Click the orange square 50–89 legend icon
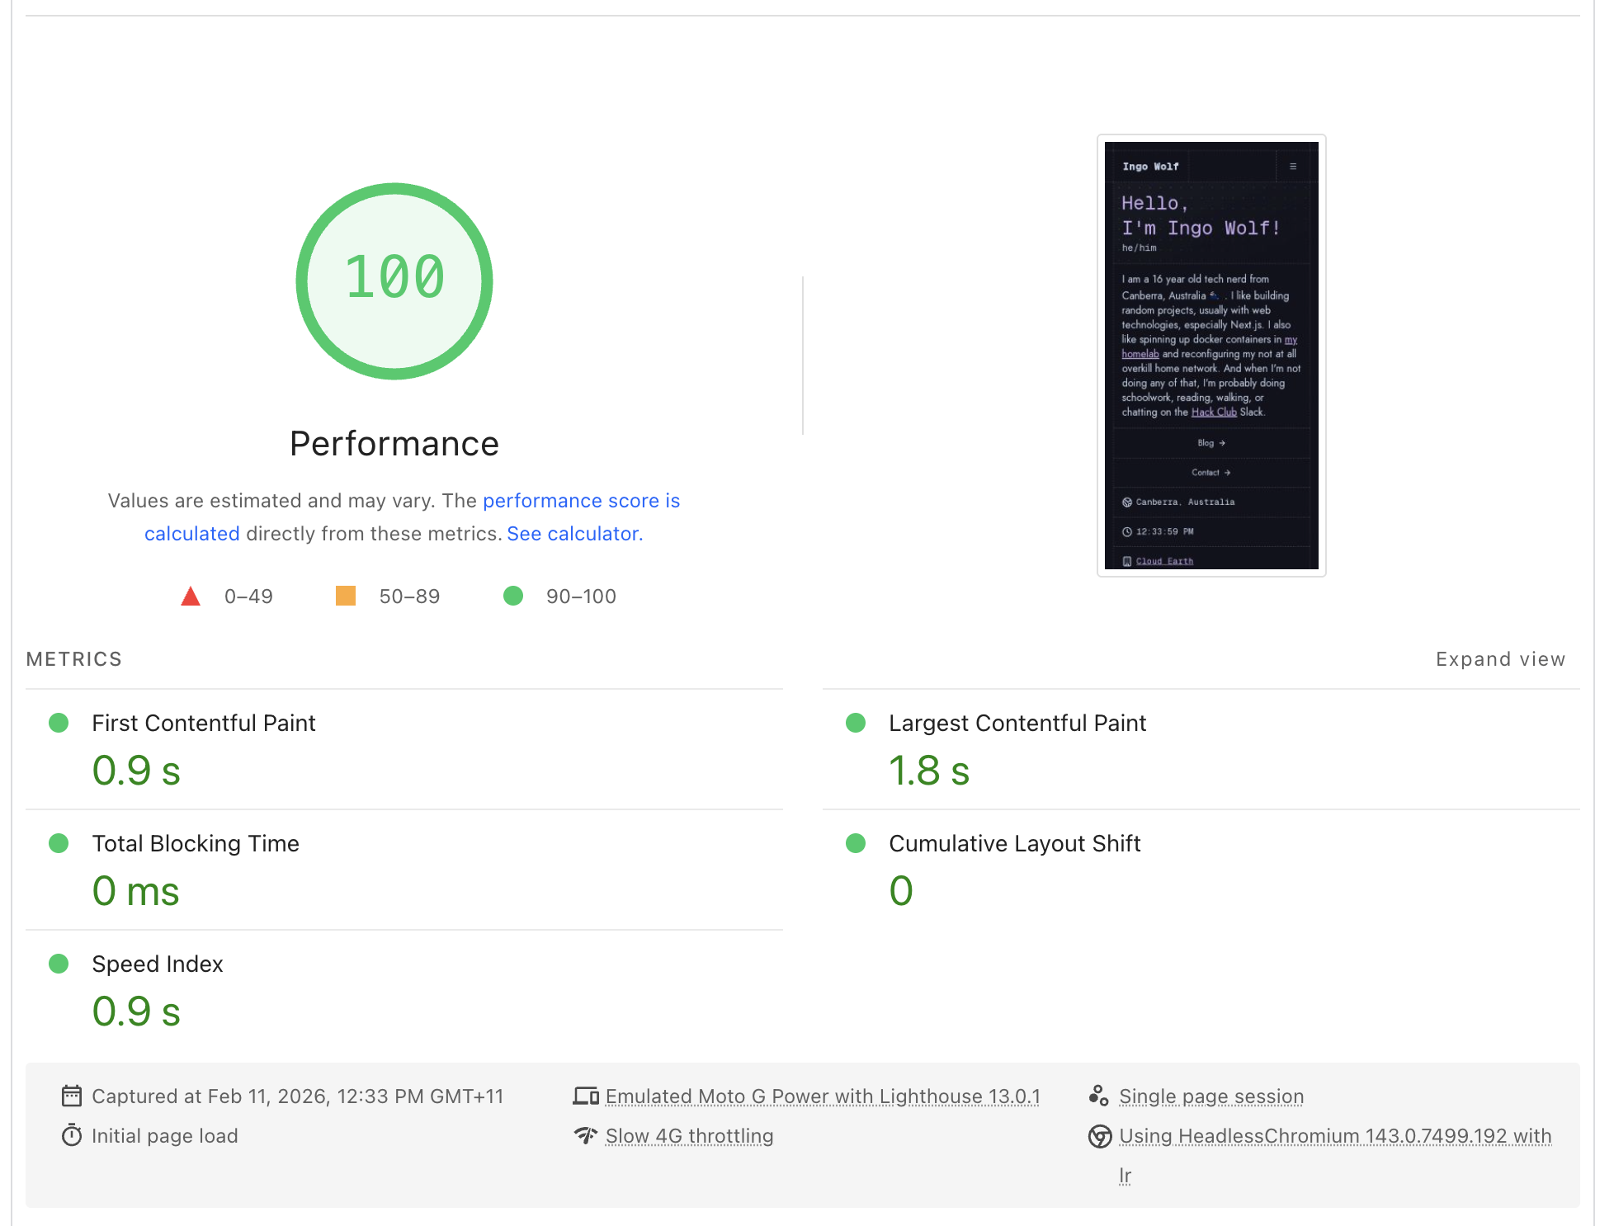The width and height of the screenshot is (1614, 1226). tap(346, 596)
